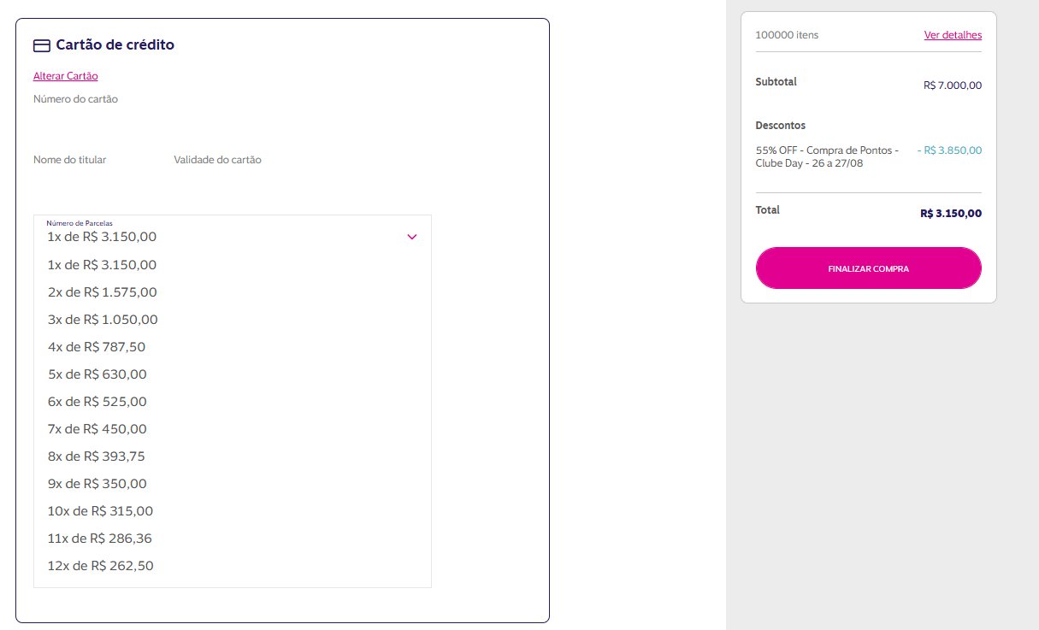The image size is (1039, 630).
Task: Click the 55% OFF Compra de Pontos description
Action: click(827, 156)
